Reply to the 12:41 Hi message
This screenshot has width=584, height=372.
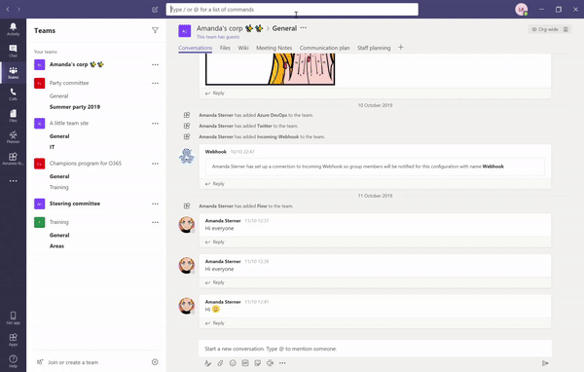(x=215, y=323)
